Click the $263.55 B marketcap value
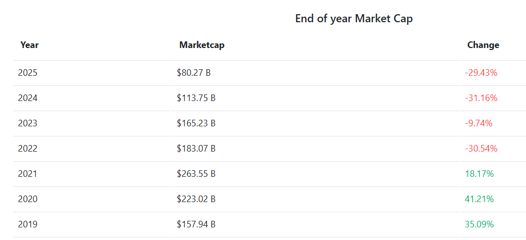Image resolution: width=526 pixels, height=240 pixels. point(196,174)
